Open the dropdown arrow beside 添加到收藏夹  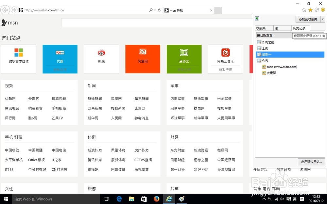click(x=323, y=19)
